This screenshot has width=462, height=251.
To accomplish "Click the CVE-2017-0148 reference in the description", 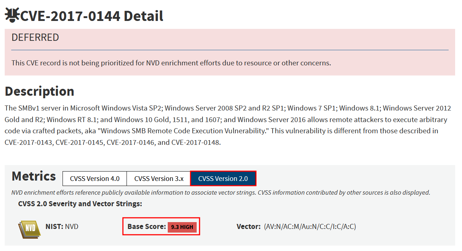I will point(195,142).
